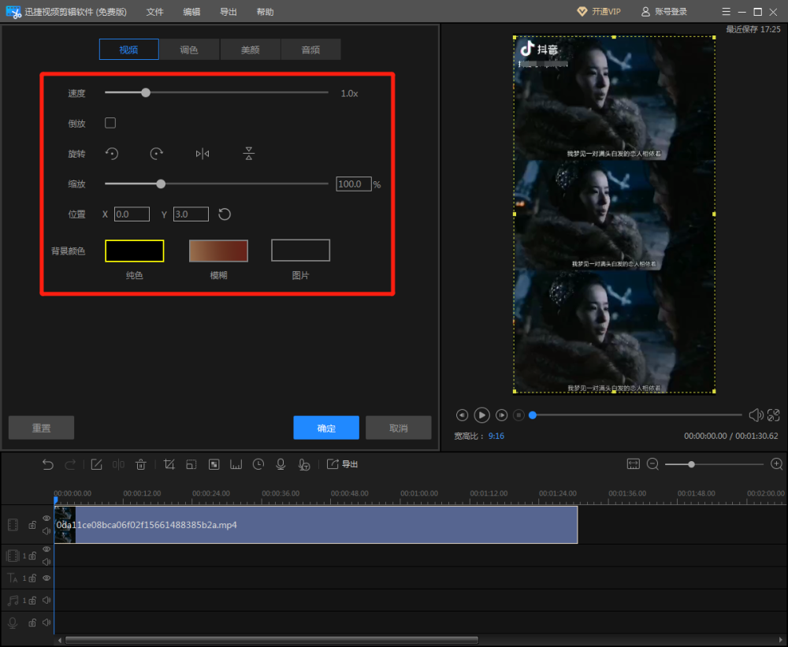Image resolution: width=788 pixels, height=647 pixels.
Task: Flip video vertically icon
Action: click(248, 154)
